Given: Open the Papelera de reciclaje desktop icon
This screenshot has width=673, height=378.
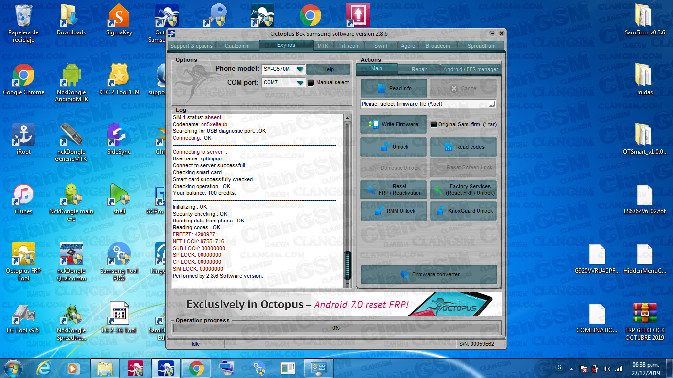Looking at the screenshot, I should 24,23.
